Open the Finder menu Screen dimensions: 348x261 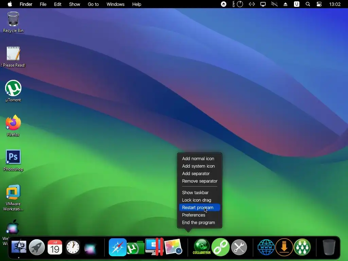pyautogui.click(x=26, y=4)
